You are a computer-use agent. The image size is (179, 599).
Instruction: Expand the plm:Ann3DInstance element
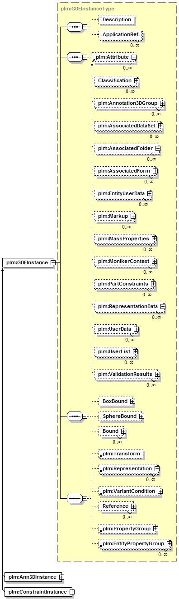tap(61, 577)
